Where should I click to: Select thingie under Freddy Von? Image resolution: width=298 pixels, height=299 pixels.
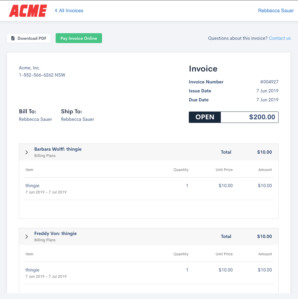(32, 270)
